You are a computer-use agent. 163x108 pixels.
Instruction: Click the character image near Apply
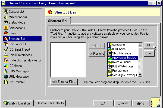coord(156,102)
